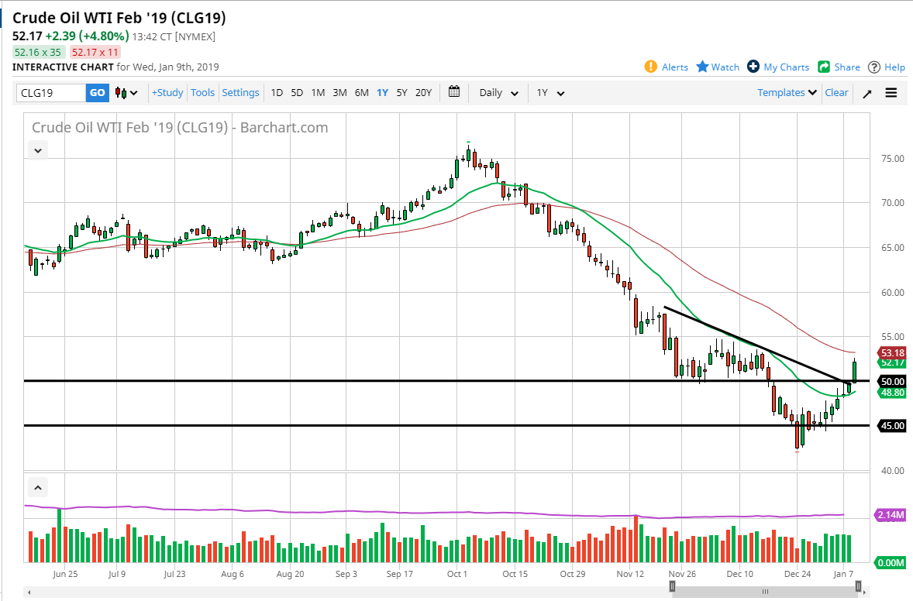
Task: Open the Alerts panel
Action: point(666,67)
